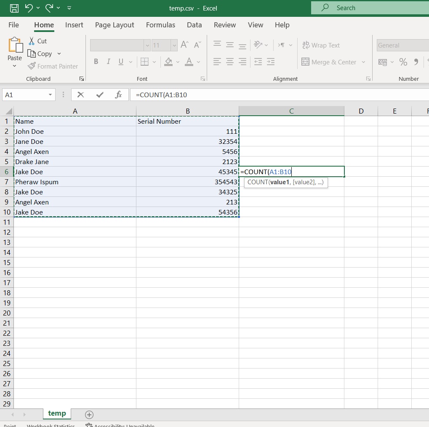Image resolution: width=429 pixels, height=427 pixels.
Task: Cancel formula entry with the X icon
Action: (x=80, y=95)
